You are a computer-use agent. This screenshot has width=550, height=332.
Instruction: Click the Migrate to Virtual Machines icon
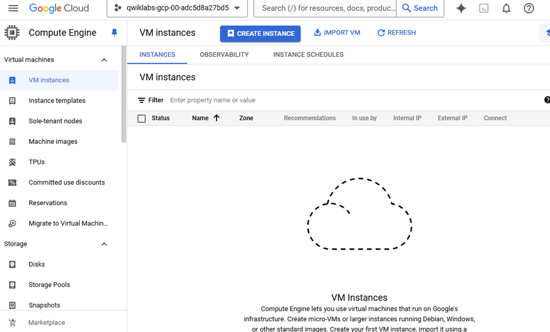pyautogui.click(x=12, y=223)
